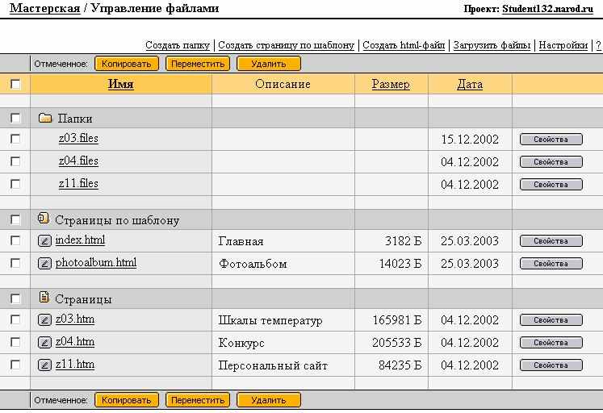Screen dimensions: 603x413
Task: Check the z04.files folder checkbox
Action: (x=15, y=161)
